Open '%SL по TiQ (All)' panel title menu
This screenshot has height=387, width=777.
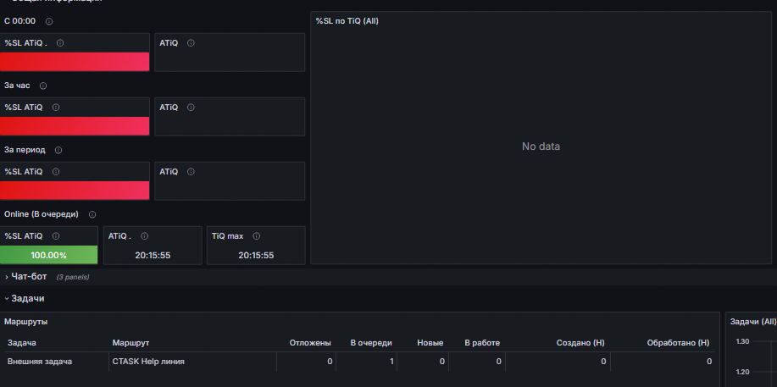click(347, 21)
